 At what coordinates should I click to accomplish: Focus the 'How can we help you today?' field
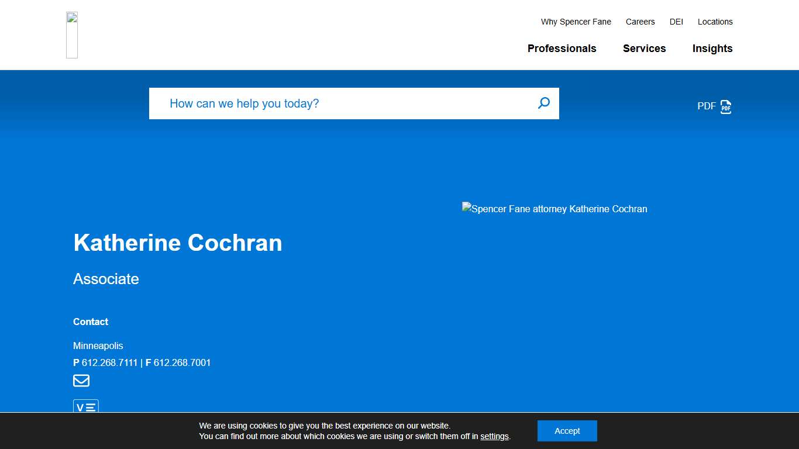(345, 103)
